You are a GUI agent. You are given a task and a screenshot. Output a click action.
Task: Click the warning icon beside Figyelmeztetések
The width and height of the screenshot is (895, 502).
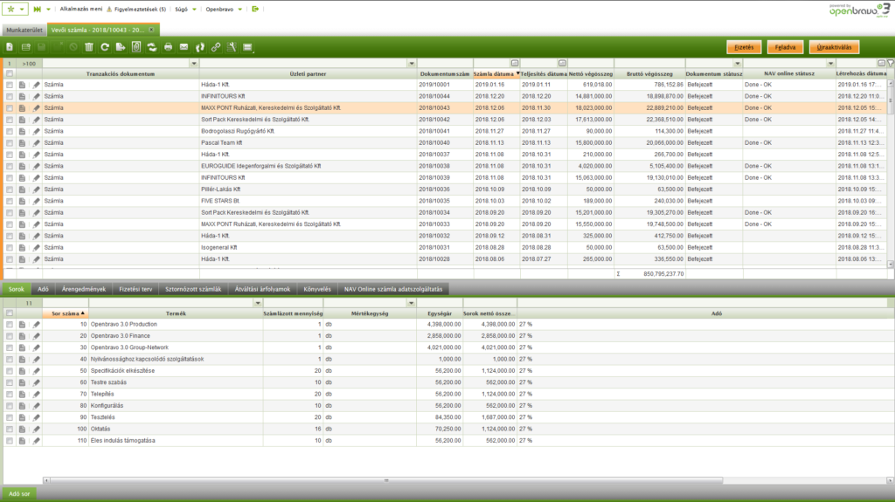(x=109, y=9)
